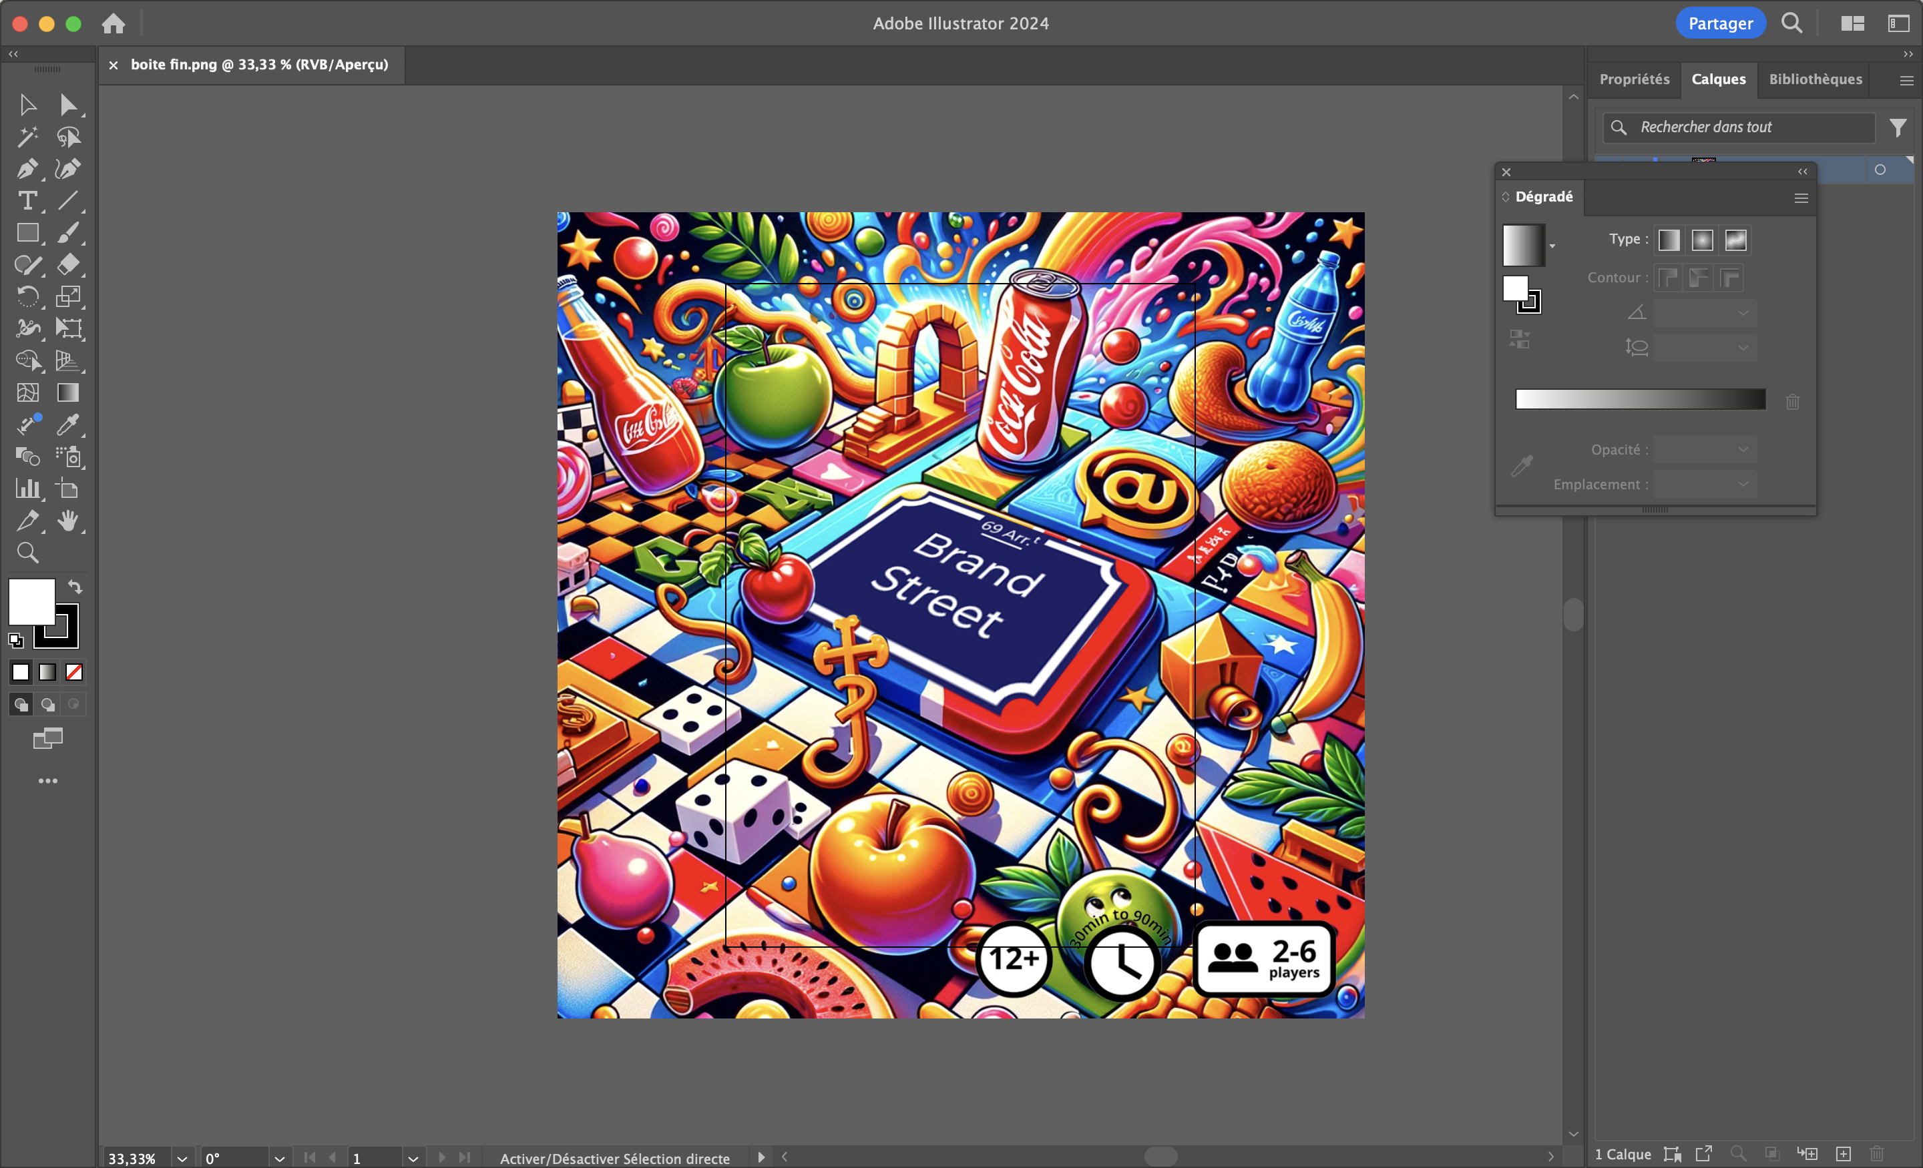The width and height of the screenshot is (1923, 1168).
Task: Open the zoom level dropdown
Action: (182, 1158)
